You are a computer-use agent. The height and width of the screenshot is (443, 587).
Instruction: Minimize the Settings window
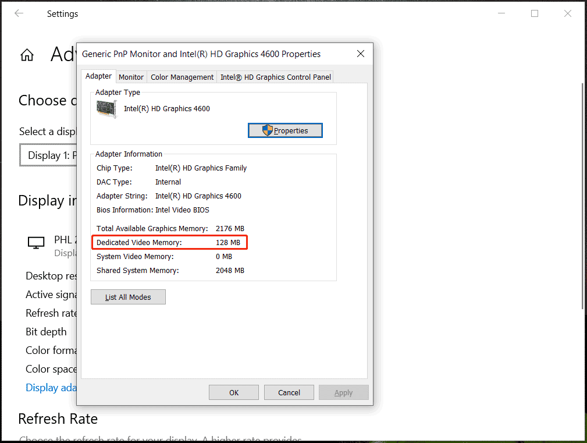coord(501,13)
